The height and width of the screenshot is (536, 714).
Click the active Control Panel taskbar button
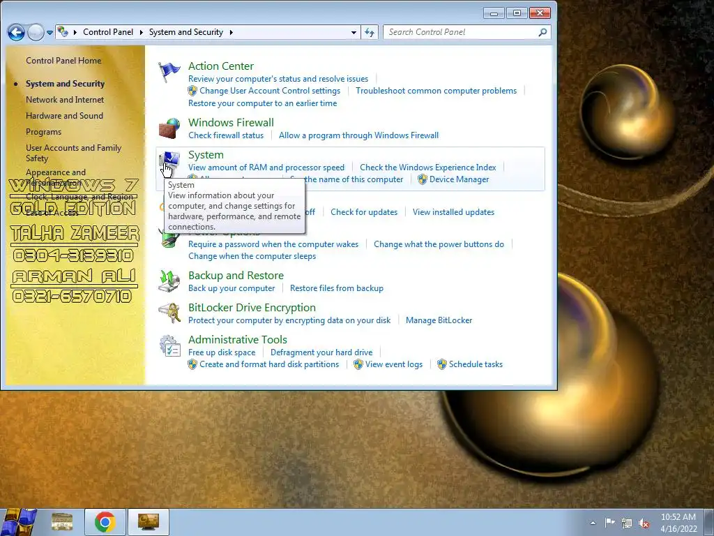coord(149,522)
